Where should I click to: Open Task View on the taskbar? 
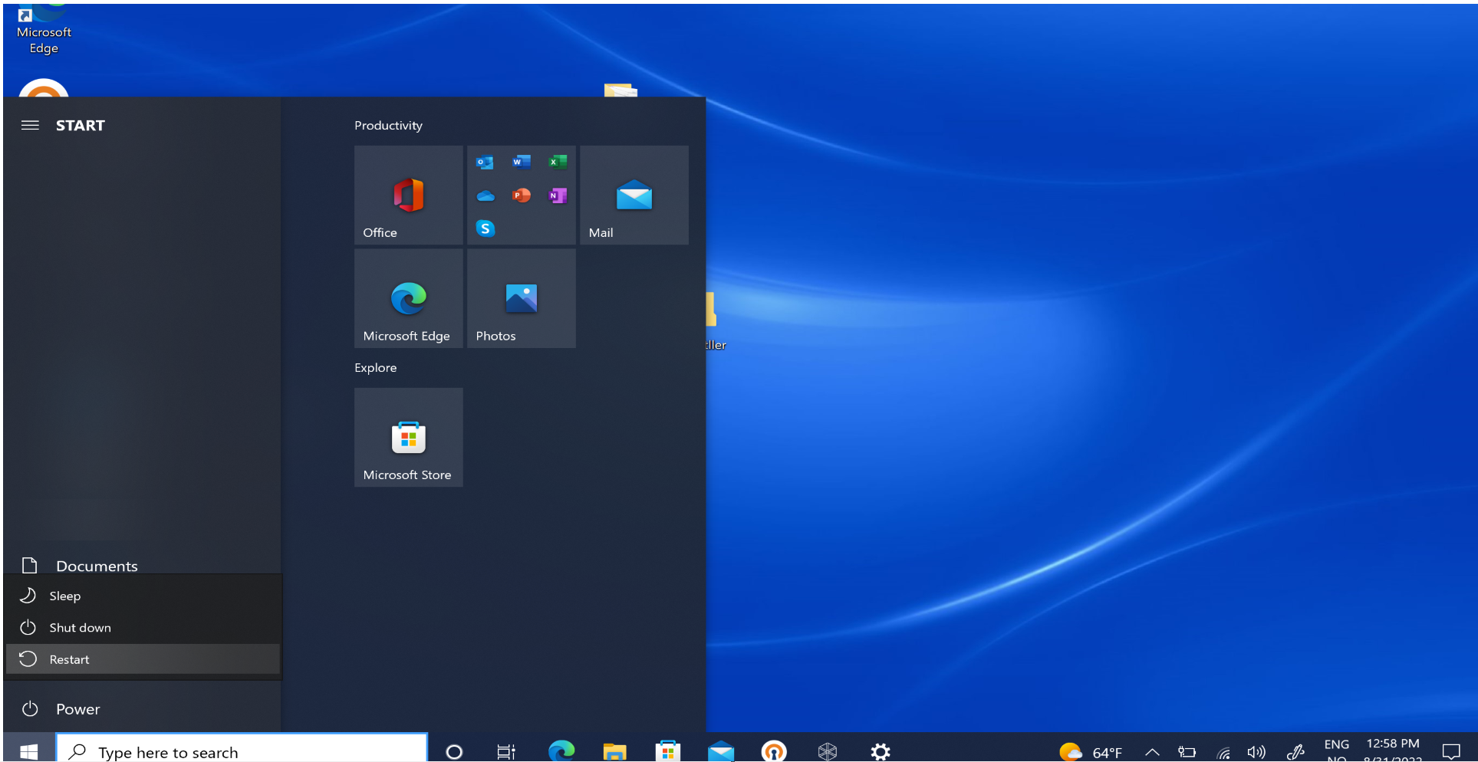tap(506, 752)
